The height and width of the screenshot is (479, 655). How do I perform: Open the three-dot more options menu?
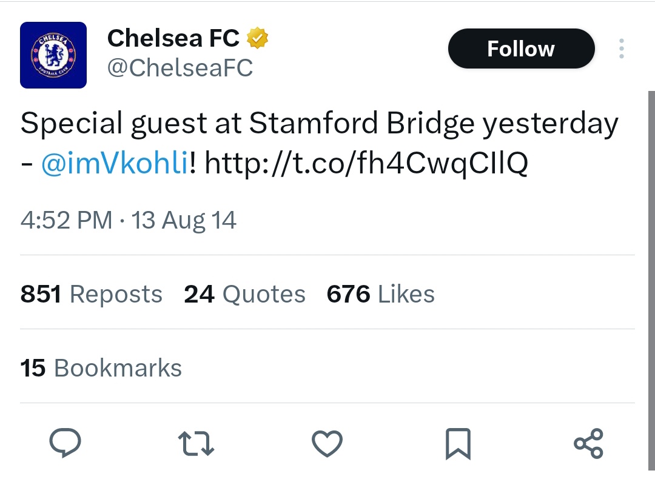click(621, 49)
